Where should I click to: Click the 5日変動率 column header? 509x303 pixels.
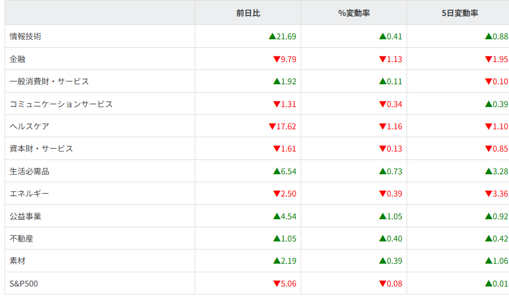pyautogui.click(x=459, y=13)
